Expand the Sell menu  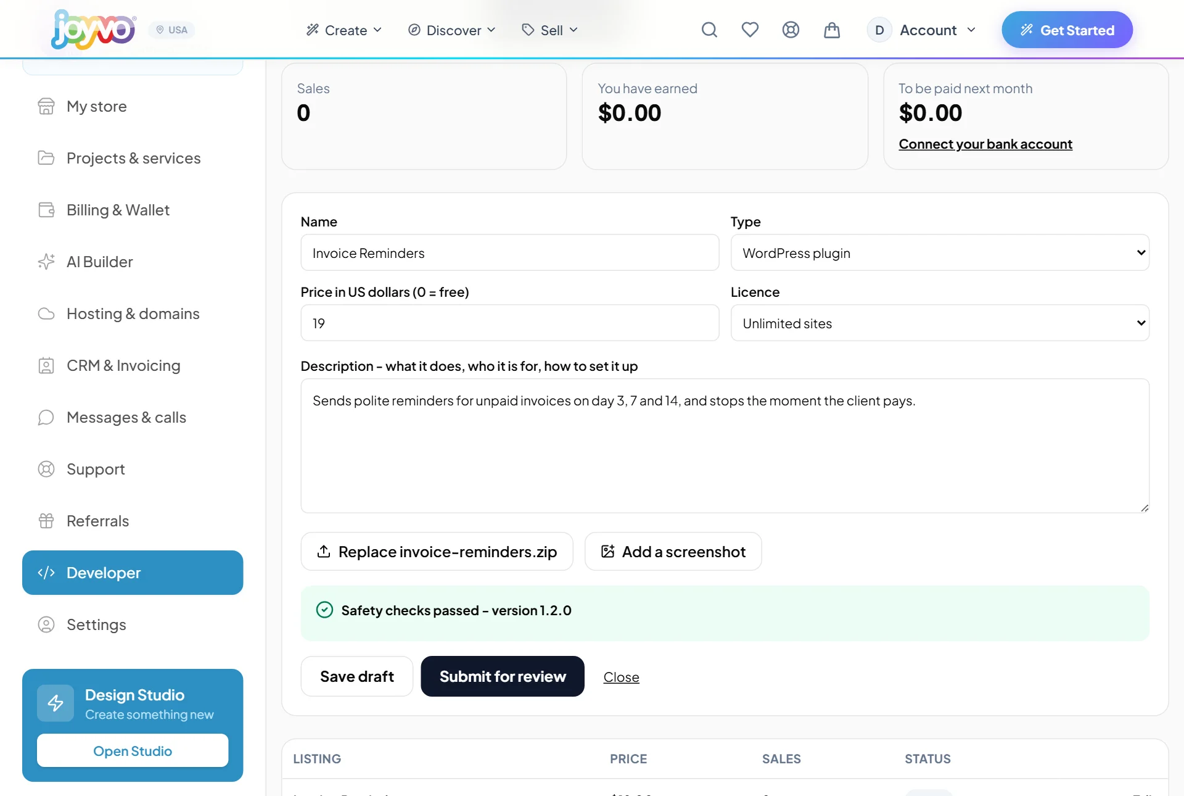[x=549, y=30]
